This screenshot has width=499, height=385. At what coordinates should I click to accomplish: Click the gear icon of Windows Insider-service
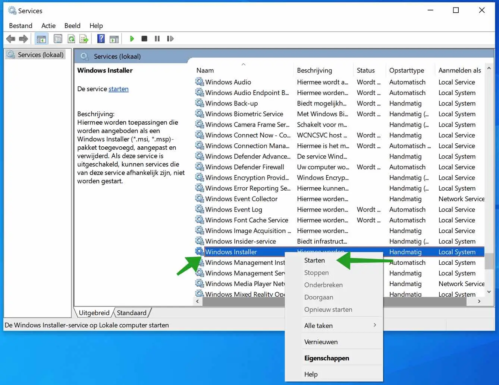pyautogui.click(x=200, y=241)
